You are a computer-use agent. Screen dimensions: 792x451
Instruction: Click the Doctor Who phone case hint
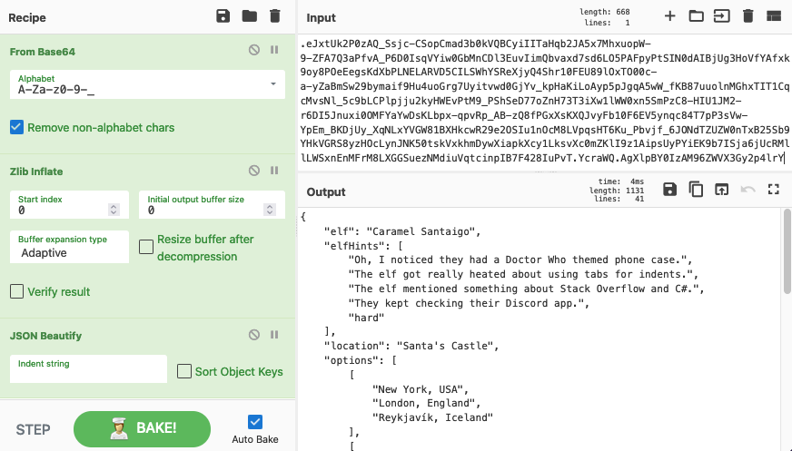[520, 260]
